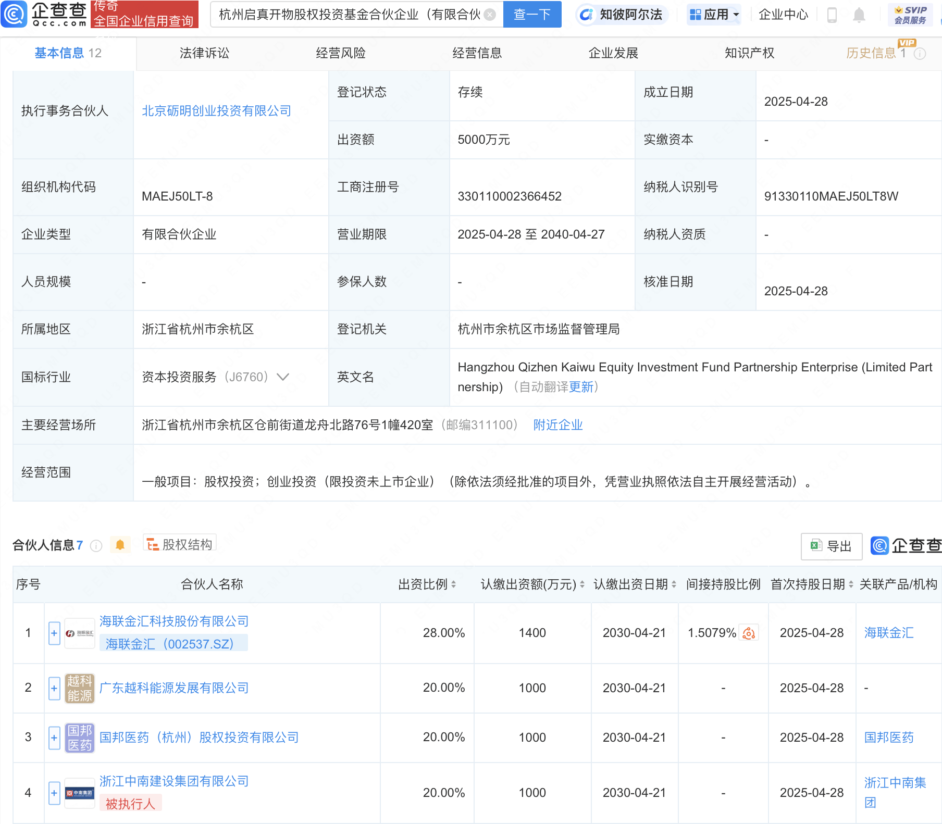Click info icon beside 合伙人信息
Screen dimensions: 942x824
(x=96, y=545)
